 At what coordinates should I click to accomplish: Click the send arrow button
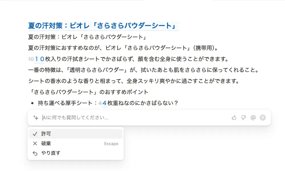click(x=263, y=118)
